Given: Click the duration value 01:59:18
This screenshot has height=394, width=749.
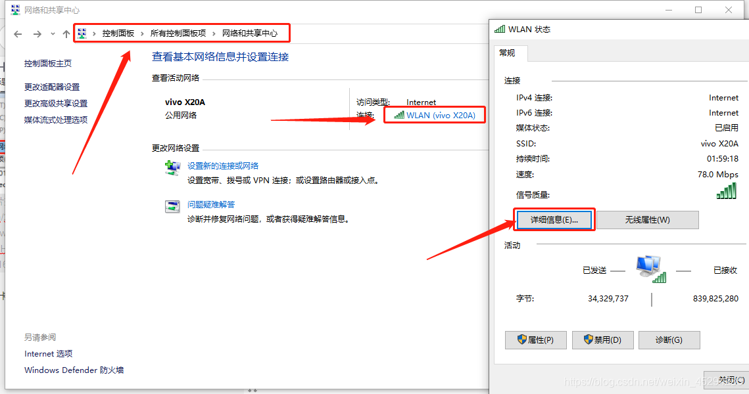Looking at the screenshot, I should 722,158.
